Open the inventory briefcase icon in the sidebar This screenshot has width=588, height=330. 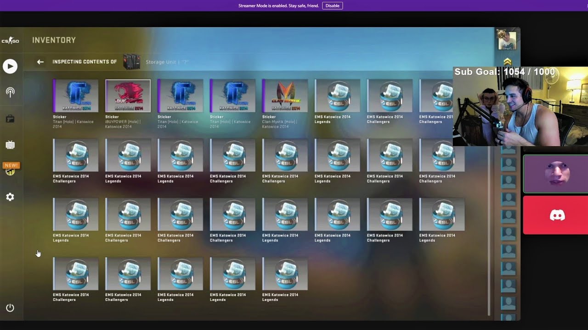(x=10, y=119)
